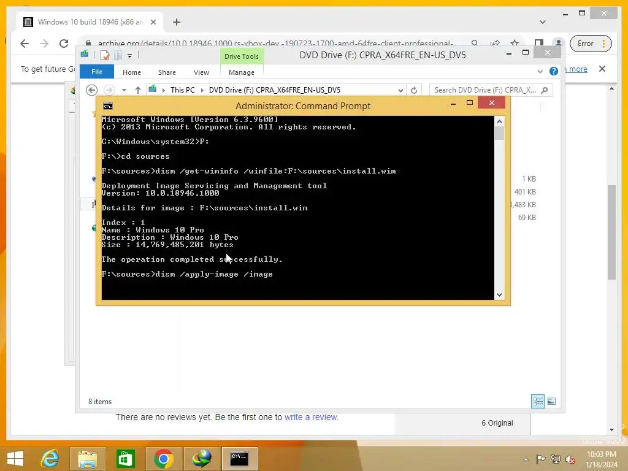Click the clock showing 10:03 PM
Screen dimensions: 628x471
coord(602,454)
